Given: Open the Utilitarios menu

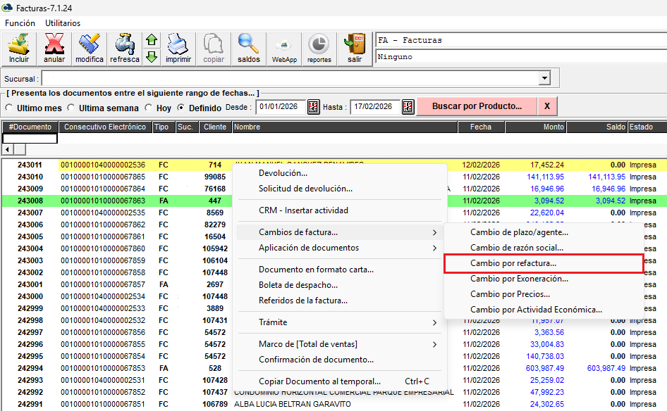Looking at the screenshot, I should (63, 23).
